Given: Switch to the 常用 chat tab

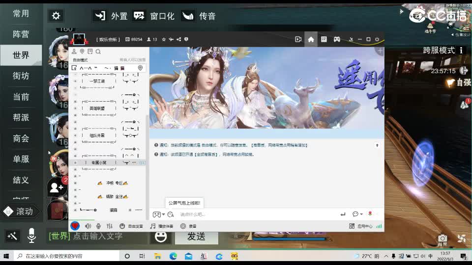Looking at the screenshot, I should (21, 14).
